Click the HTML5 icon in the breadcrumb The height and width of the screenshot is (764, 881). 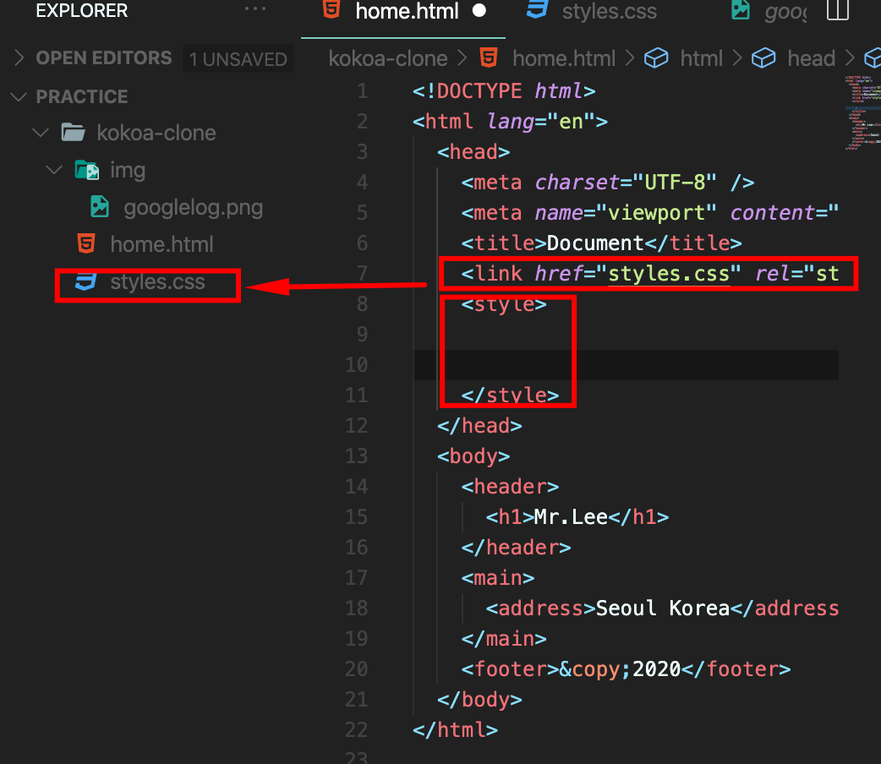489,57
